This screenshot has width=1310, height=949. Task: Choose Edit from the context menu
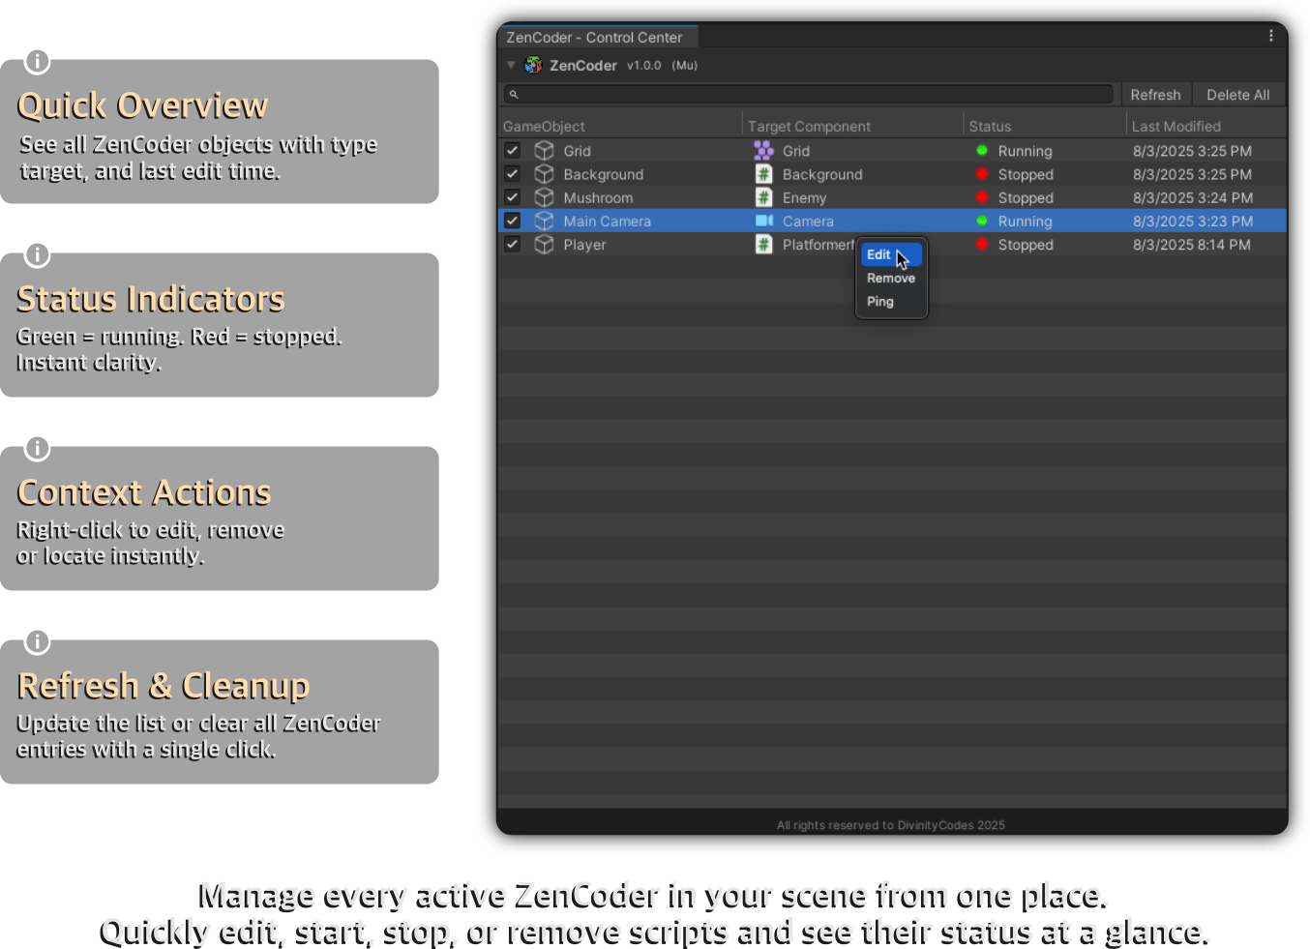click(878, 254)
